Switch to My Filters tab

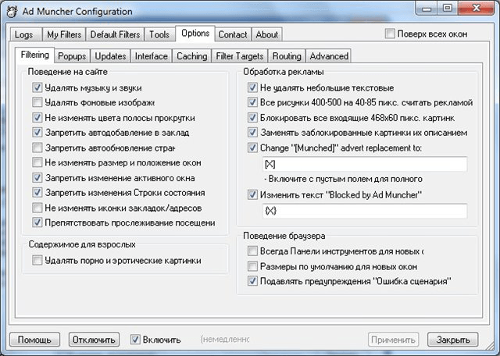pos(64,34)
